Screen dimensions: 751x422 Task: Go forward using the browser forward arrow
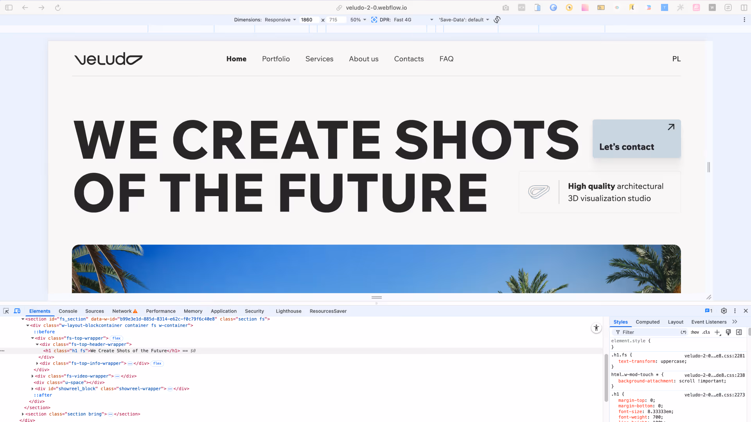pyautogui.click(x=41, y=7)
